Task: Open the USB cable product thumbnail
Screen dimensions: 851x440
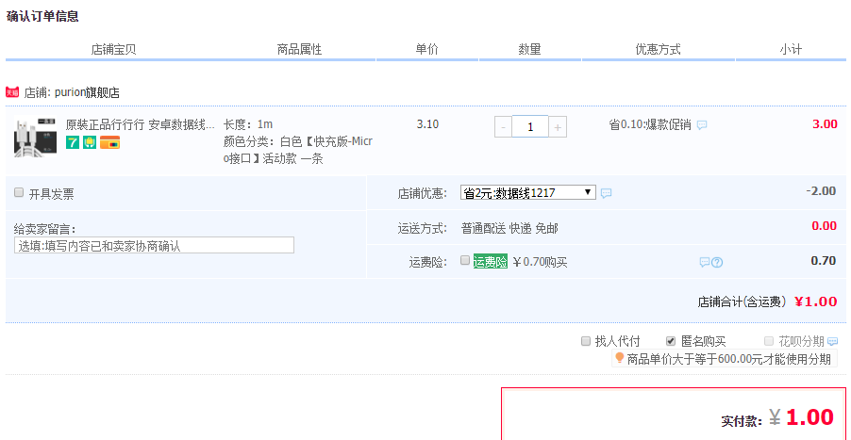Action: [35, 138]
